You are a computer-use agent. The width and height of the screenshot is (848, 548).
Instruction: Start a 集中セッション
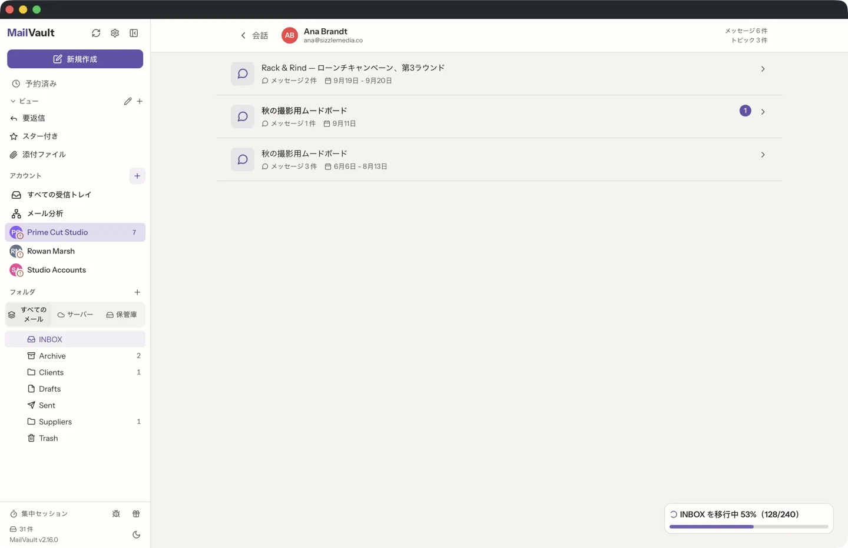tap(39, 514)
